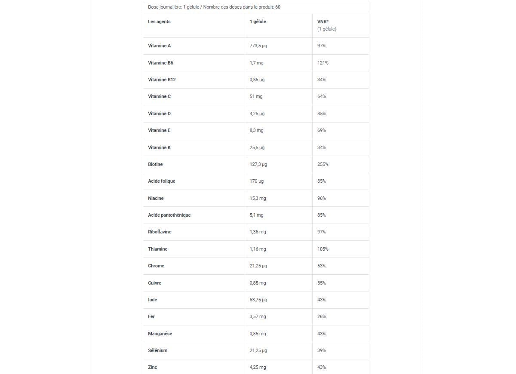
Task: Select the Zinc amount 4,25 mg
Action: tap(258, 367)
